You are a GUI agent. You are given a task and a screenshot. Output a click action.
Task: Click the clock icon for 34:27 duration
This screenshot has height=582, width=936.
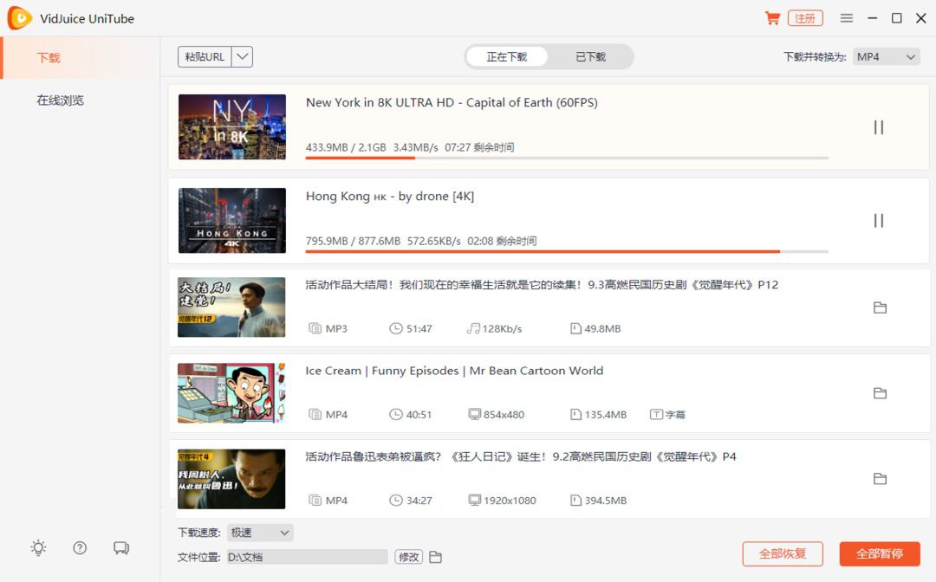coord(396,501)
